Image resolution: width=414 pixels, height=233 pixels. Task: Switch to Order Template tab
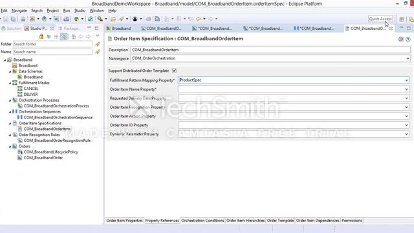coord(280,220)
